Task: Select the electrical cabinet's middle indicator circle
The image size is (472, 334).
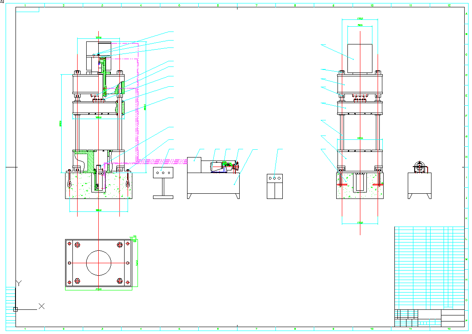Action: click(x=275, y=178)
